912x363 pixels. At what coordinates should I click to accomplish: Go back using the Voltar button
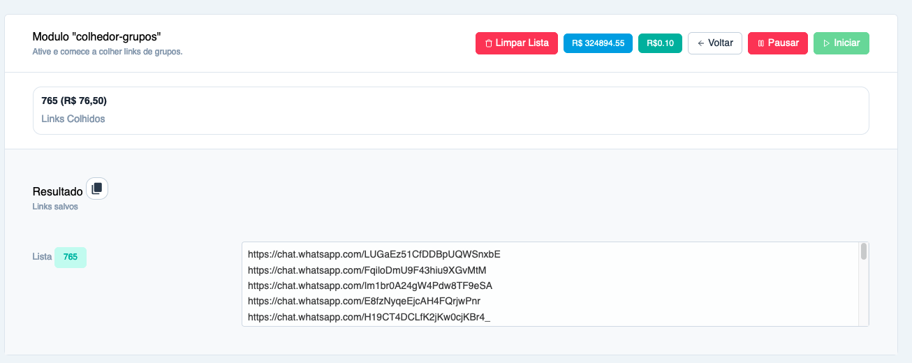[714, 43]
